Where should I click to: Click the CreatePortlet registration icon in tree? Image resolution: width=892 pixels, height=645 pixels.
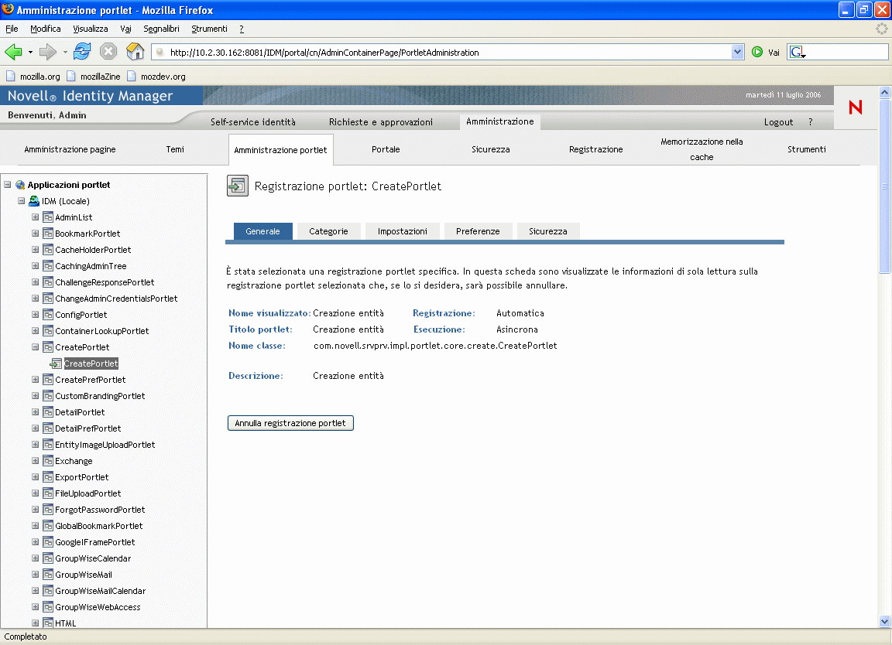click(x=56, y=363)
